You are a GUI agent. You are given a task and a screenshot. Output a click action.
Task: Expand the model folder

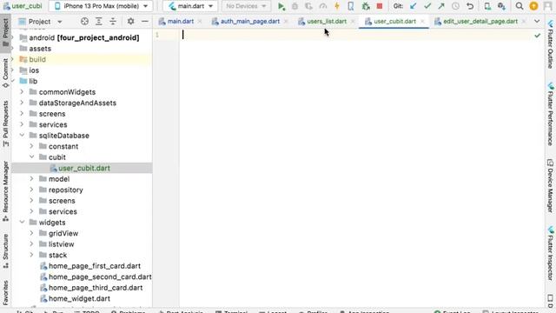[32, 179]
